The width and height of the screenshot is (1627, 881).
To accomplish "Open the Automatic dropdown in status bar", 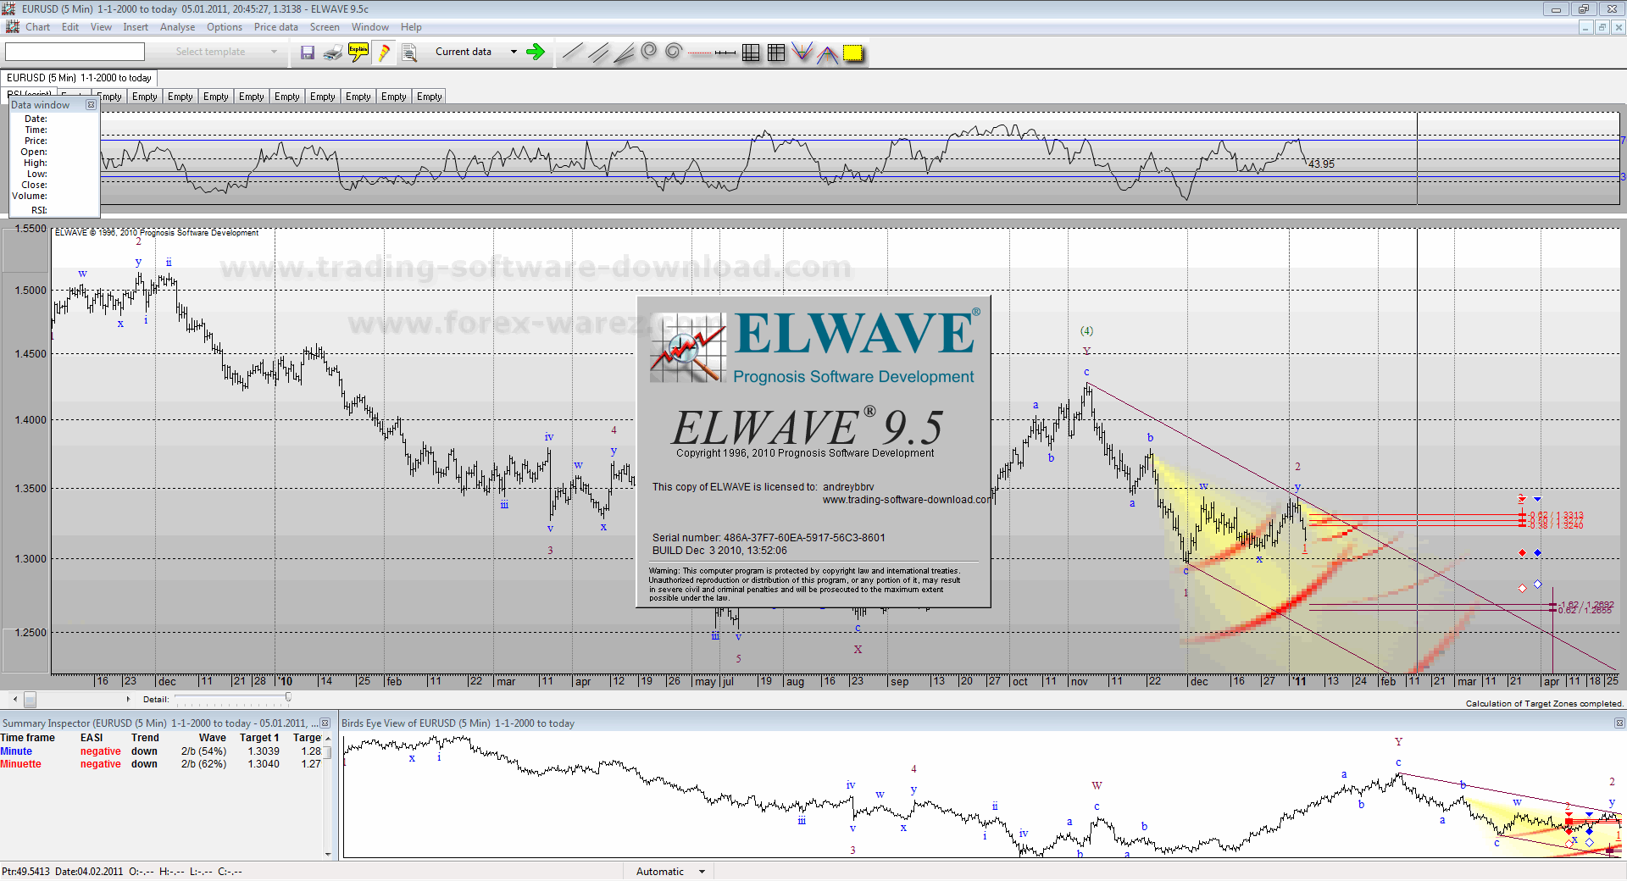I will (702, 872).
